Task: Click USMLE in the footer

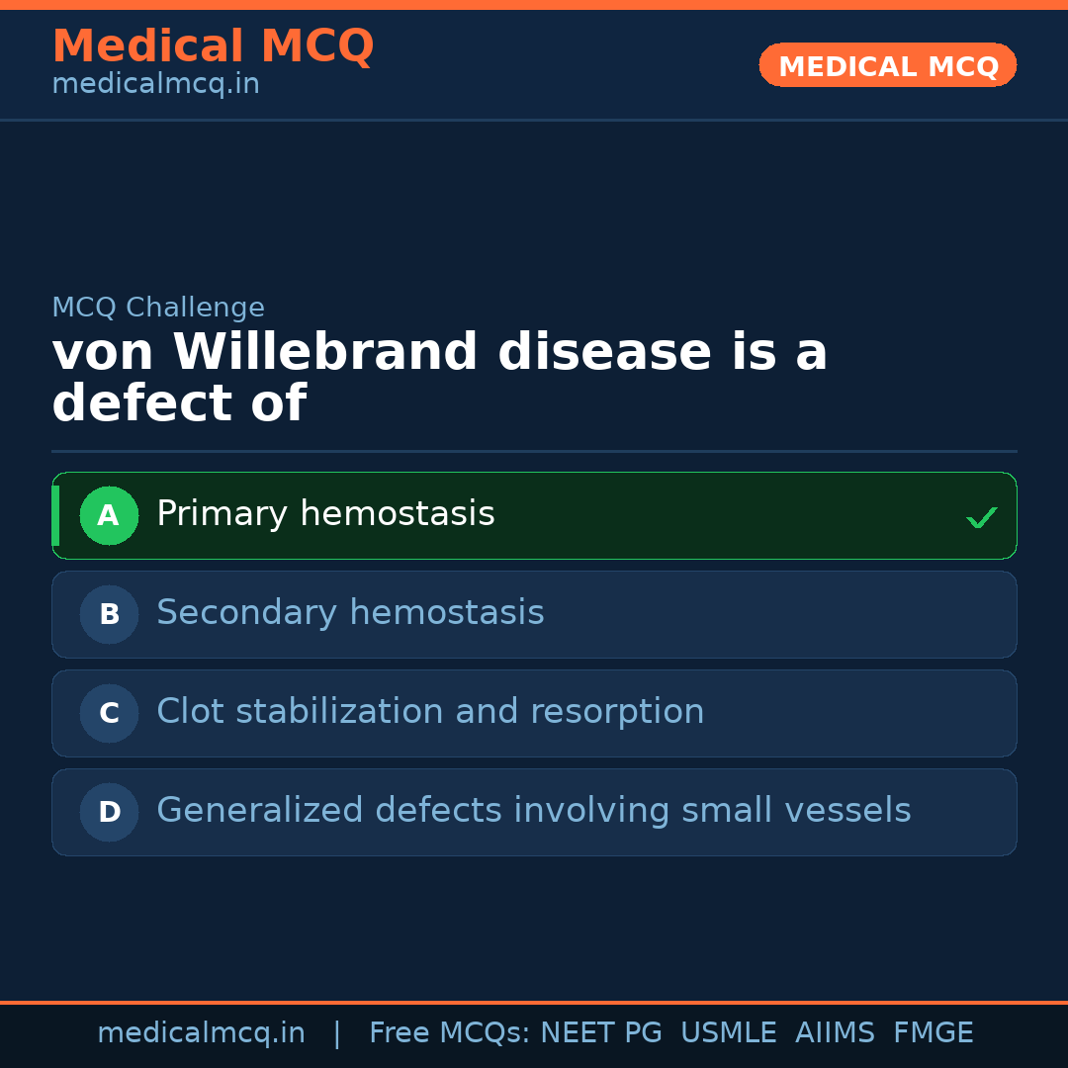Action: coord(728,1033)
